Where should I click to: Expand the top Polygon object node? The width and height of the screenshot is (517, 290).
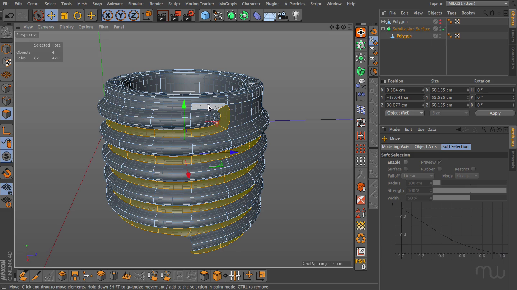(x=383, y=21)
